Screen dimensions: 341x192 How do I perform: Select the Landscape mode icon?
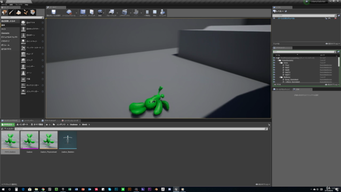click(19, 12)
